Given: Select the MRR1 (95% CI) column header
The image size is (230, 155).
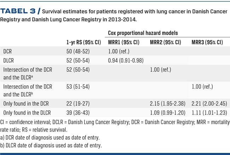Looking at the screenshot, I should [123, 42].
